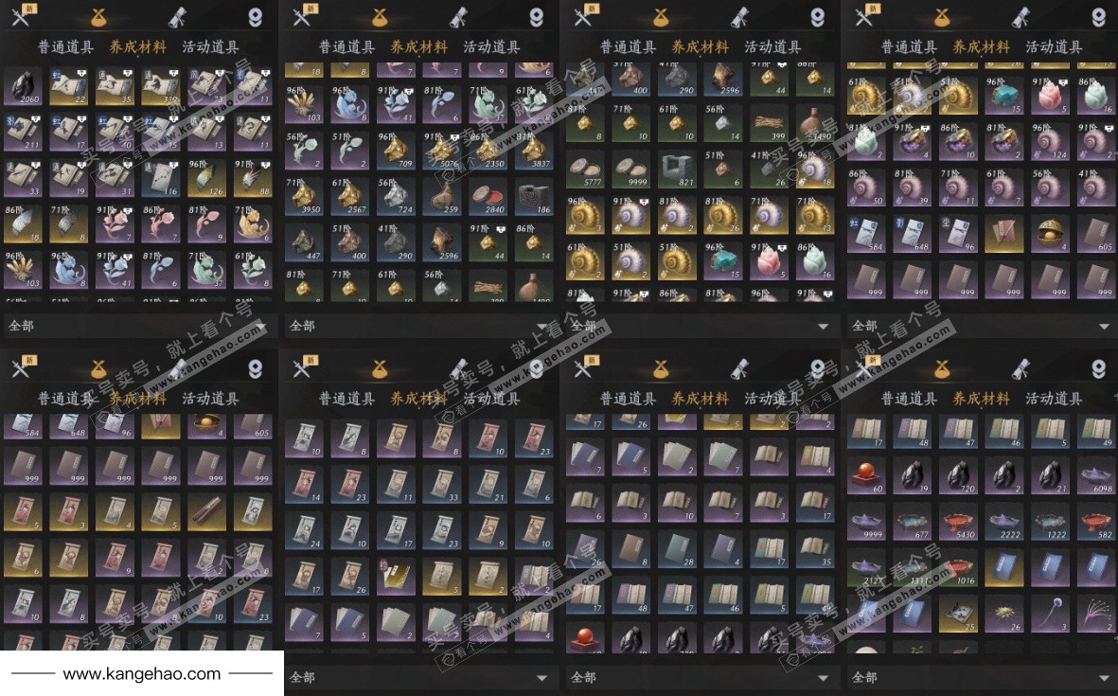Visit the www.kangehao.com link
Viewport: 1118px width, 696px height.
142,674
